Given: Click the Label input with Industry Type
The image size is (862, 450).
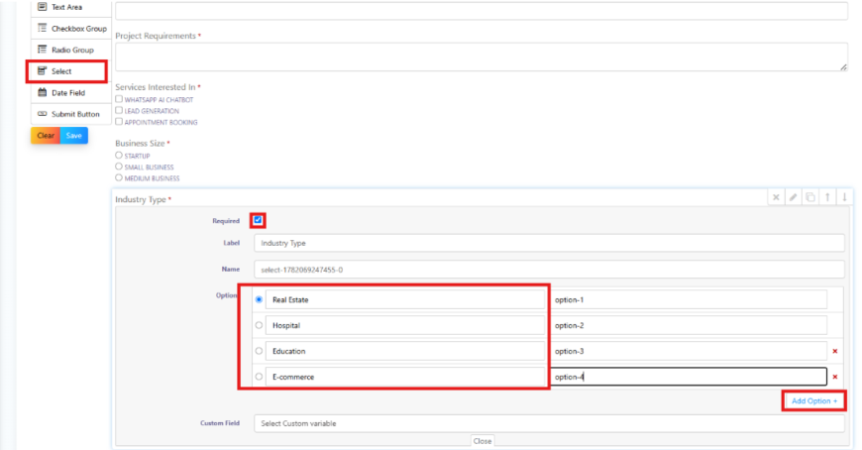Looking at the screenshot, I should [x=549, y=243].
